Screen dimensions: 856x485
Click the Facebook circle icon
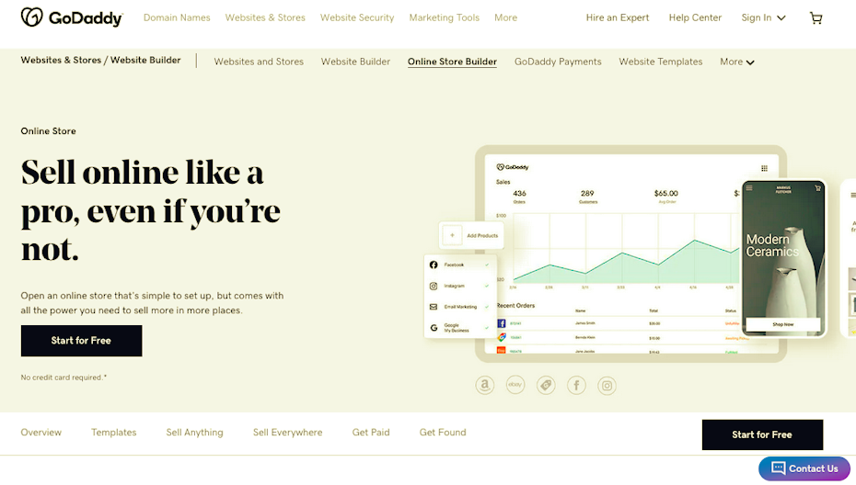(x=576, y=386)
